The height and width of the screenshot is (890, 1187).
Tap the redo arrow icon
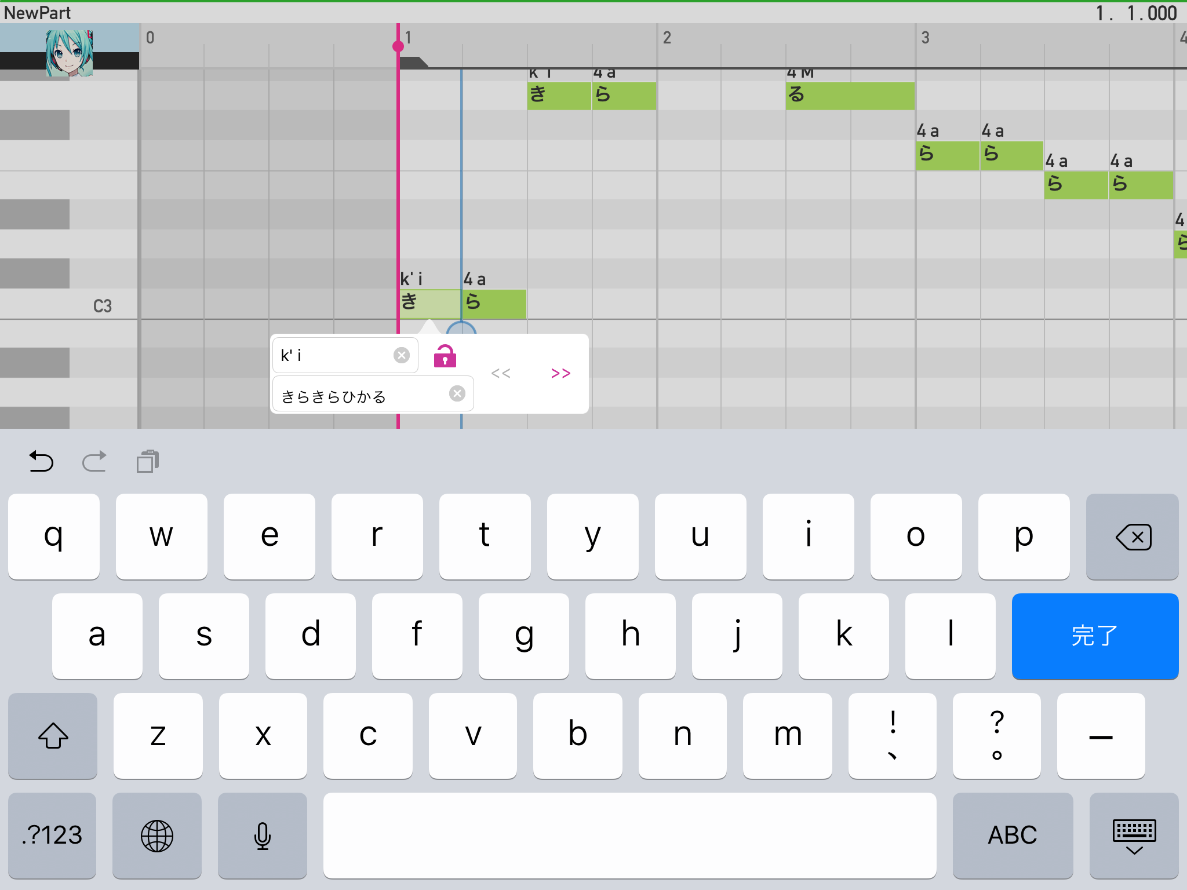click(x=94, y=462)
